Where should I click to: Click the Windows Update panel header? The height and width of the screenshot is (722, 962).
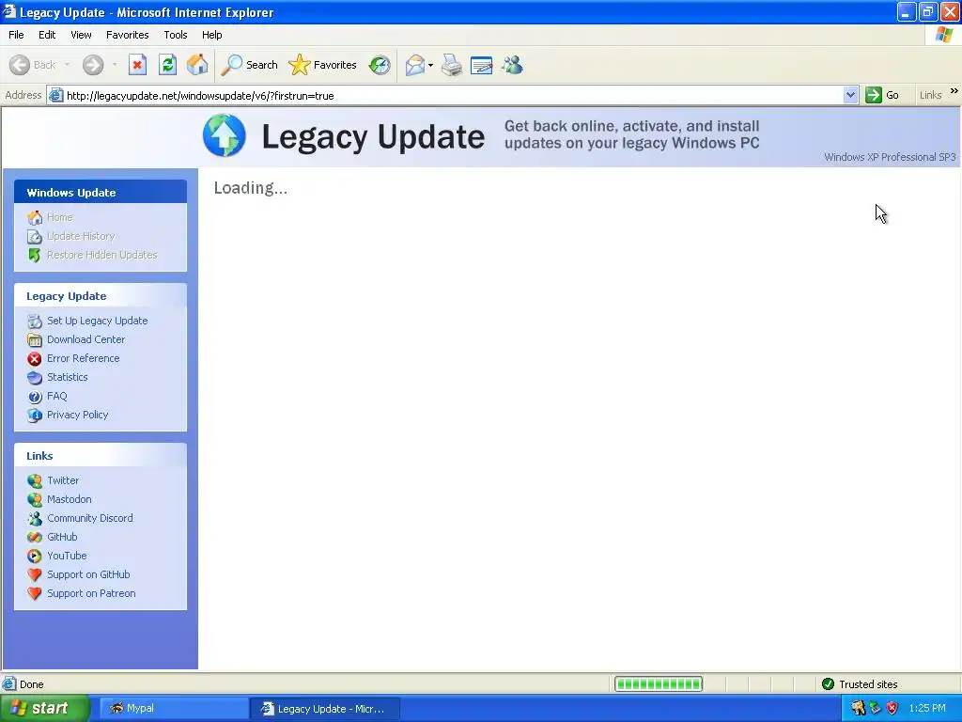coord(101,192)
